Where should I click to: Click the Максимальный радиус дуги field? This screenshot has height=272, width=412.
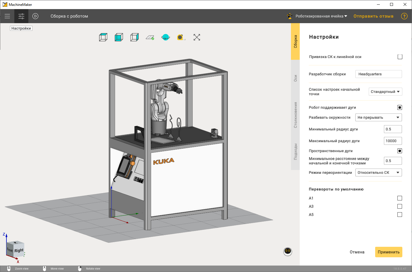[x=393, y=141]
